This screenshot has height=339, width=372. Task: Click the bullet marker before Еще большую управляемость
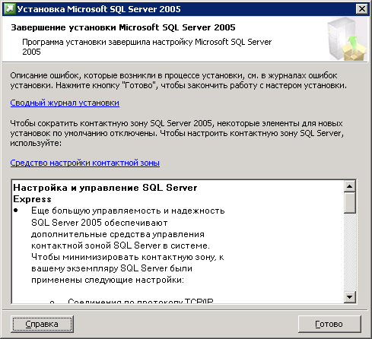[x=16, y=211]
